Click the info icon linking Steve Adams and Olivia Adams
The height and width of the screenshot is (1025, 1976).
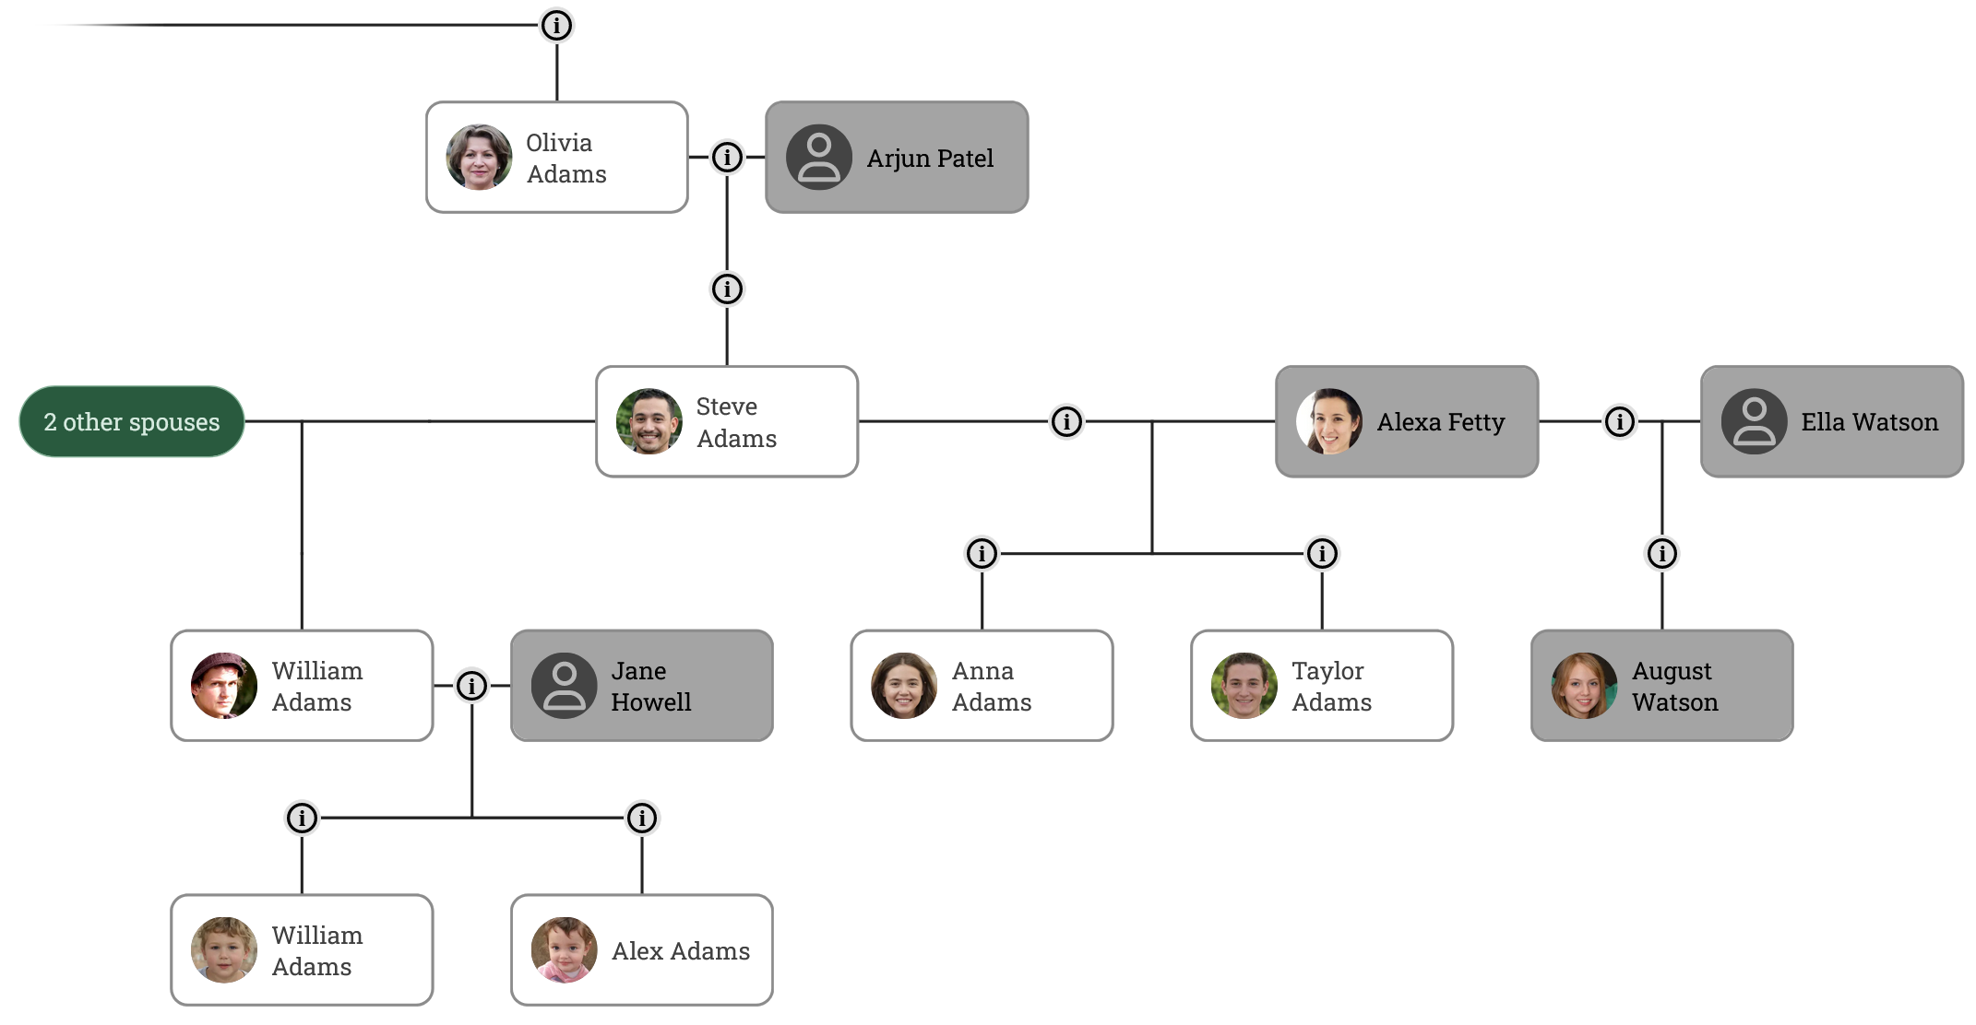point(727,289)
